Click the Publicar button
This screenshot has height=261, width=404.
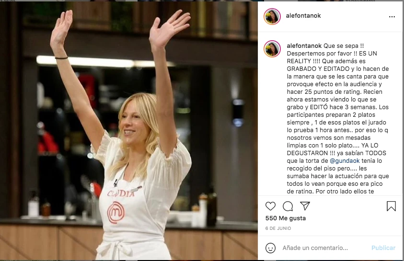(x=383, y=248)
